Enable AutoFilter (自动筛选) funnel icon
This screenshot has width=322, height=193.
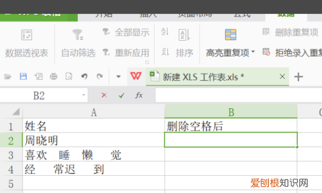(x=78, y=35)
